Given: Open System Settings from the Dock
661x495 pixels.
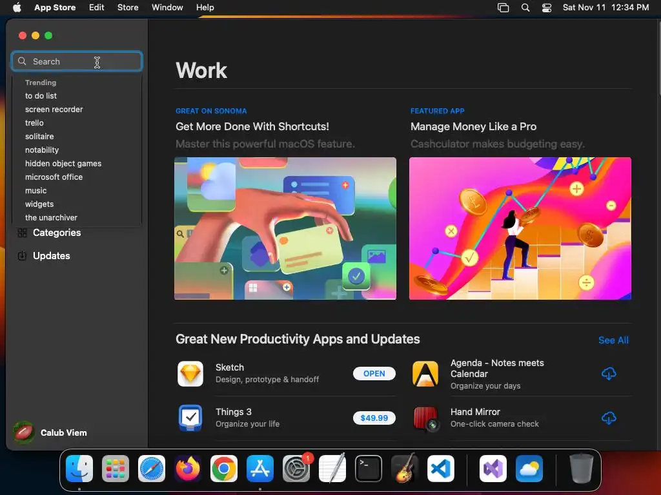Looking at the screenshot, I should pos(296,469).
